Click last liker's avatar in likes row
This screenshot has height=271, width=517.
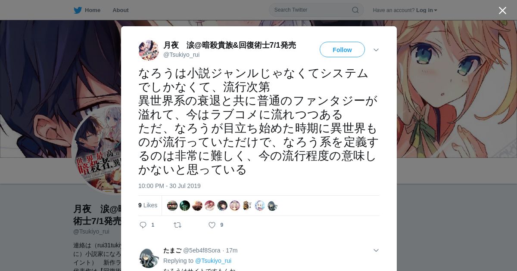click(x=272, y=206)
